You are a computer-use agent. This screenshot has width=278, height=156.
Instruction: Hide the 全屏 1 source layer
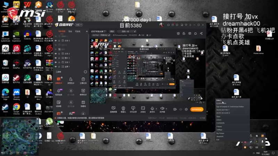click(56, 67)
